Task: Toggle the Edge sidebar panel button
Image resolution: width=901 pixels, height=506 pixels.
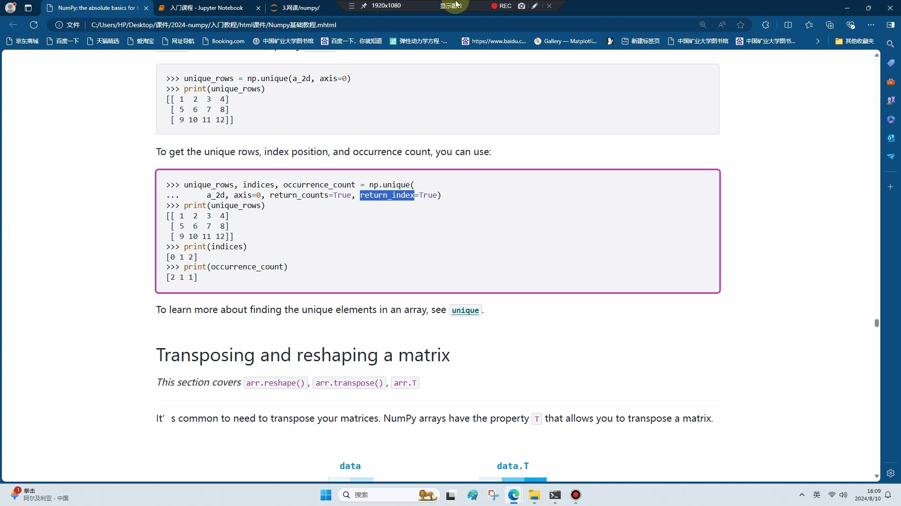Action: (890, 25)
